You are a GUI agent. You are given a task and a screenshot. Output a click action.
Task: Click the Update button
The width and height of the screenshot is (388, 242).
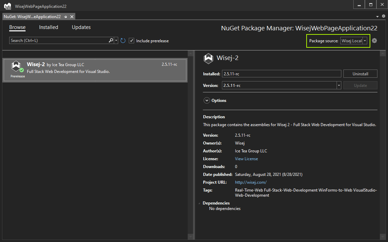click(360, 86)
